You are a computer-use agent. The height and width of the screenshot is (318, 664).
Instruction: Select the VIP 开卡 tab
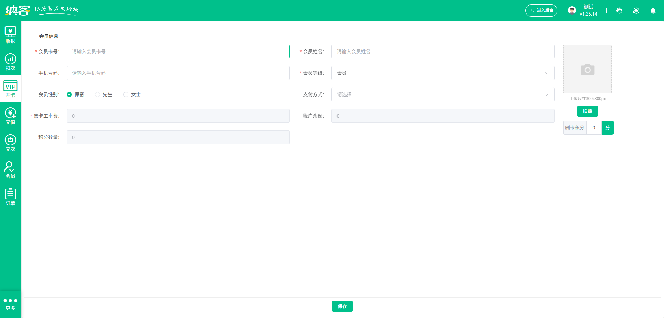(x=10, y=89)
